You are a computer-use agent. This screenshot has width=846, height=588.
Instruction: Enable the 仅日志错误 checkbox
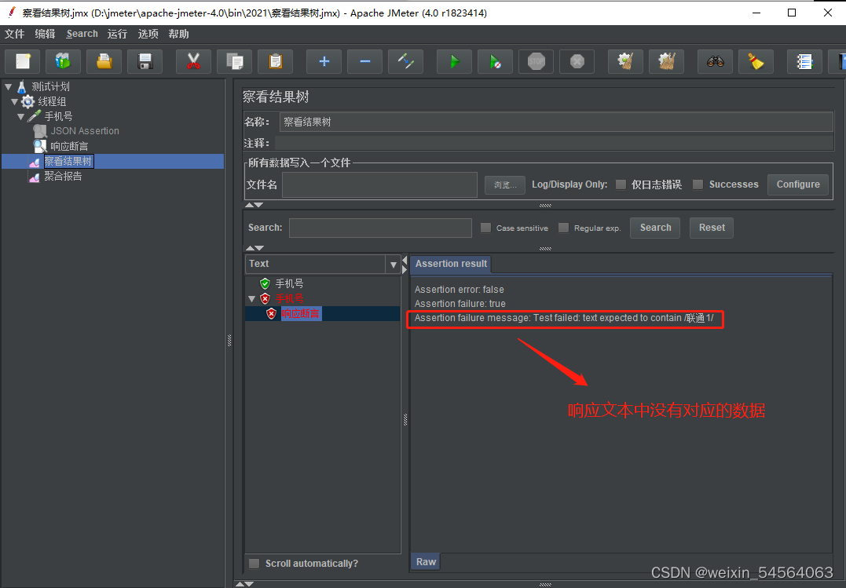point(621,184)
